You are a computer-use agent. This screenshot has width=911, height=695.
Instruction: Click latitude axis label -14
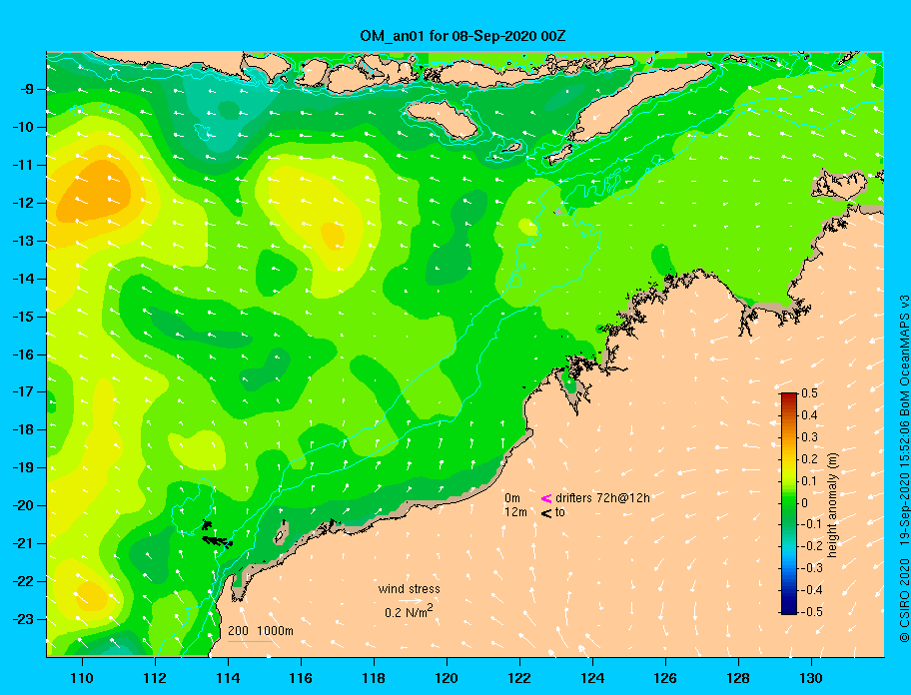[x=23, y=279]
